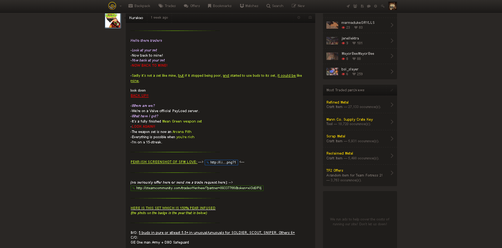Viewport: 502px width, 248px height.
Task: Click the 'We run ads' advertisement notice
Action: tap(360, 222)
